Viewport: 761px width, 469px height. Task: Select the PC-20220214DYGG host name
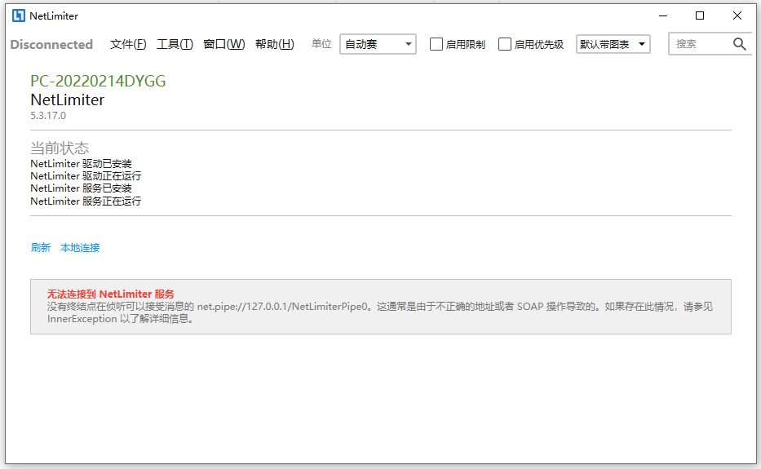pyautogui.click(x=98, y=81)
